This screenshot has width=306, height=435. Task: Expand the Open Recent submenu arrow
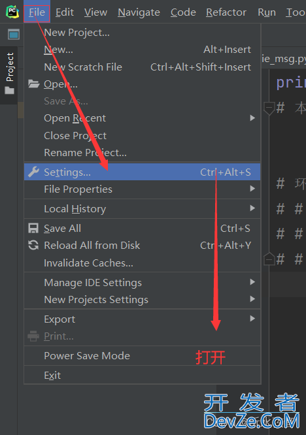[x=252, y=118]
